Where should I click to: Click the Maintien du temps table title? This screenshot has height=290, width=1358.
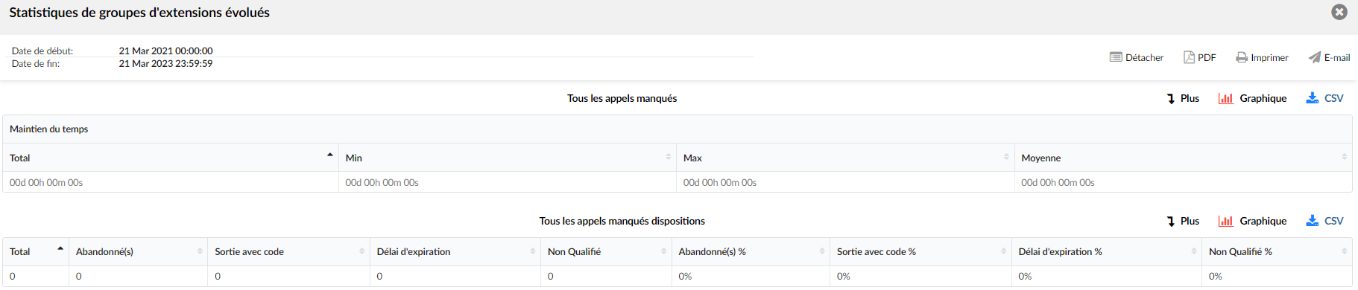coord(48,129)
